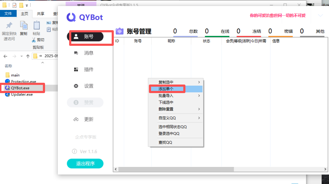
Task: Click the 更新 update cloud icon
Action: (76, 119)
